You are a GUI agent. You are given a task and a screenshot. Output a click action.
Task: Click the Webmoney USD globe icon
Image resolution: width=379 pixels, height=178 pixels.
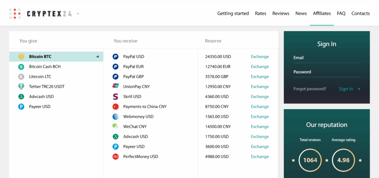coord(115,117)
